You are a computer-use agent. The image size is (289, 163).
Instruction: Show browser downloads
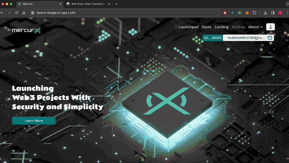pos(265,13)
